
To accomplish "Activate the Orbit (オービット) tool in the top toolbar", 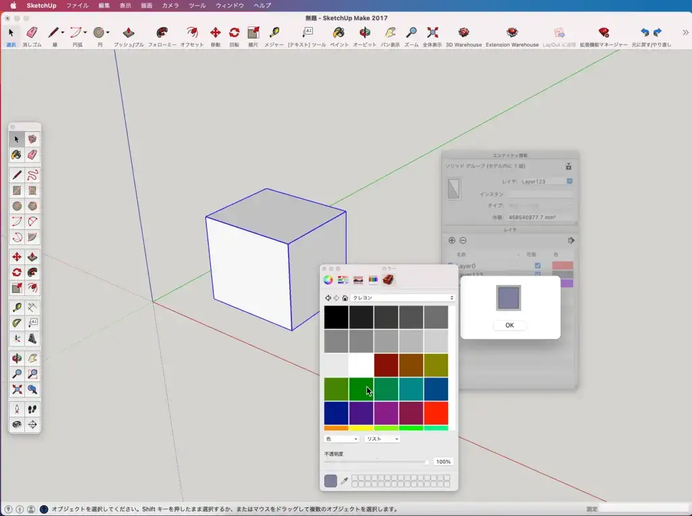I will pos(364,36).
